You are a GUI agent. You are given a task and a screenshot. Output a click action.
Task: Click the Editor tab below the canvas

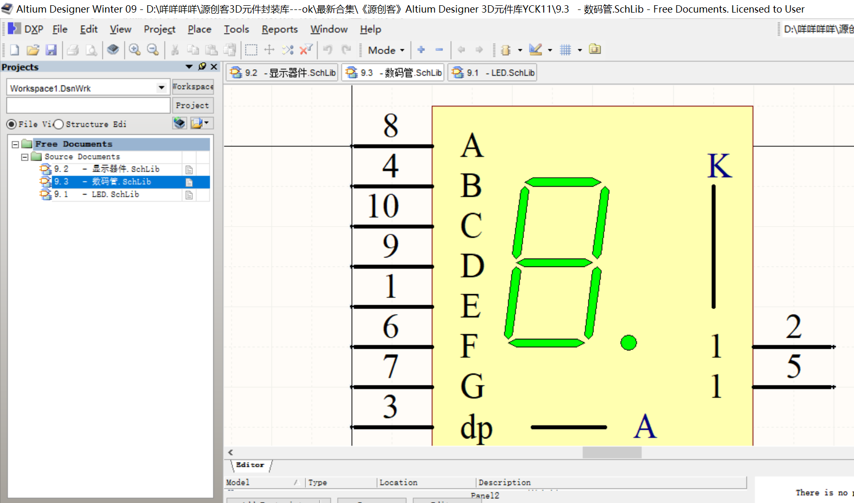tap(251, 465)
